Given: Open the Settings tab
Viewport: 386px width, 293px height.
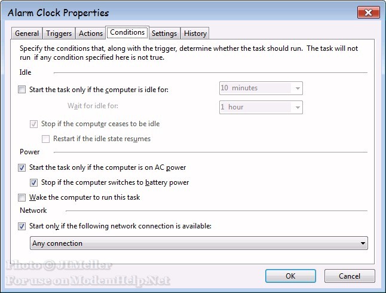Looking at the screenshot, I should pyautogui.click(x=164, y=33).
